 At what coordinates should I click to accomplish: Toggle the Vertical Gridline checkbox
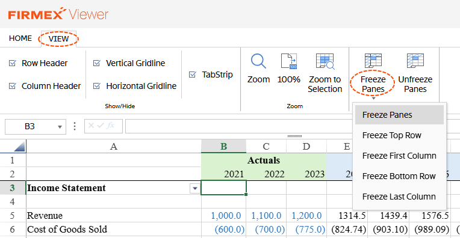(97, 63)
